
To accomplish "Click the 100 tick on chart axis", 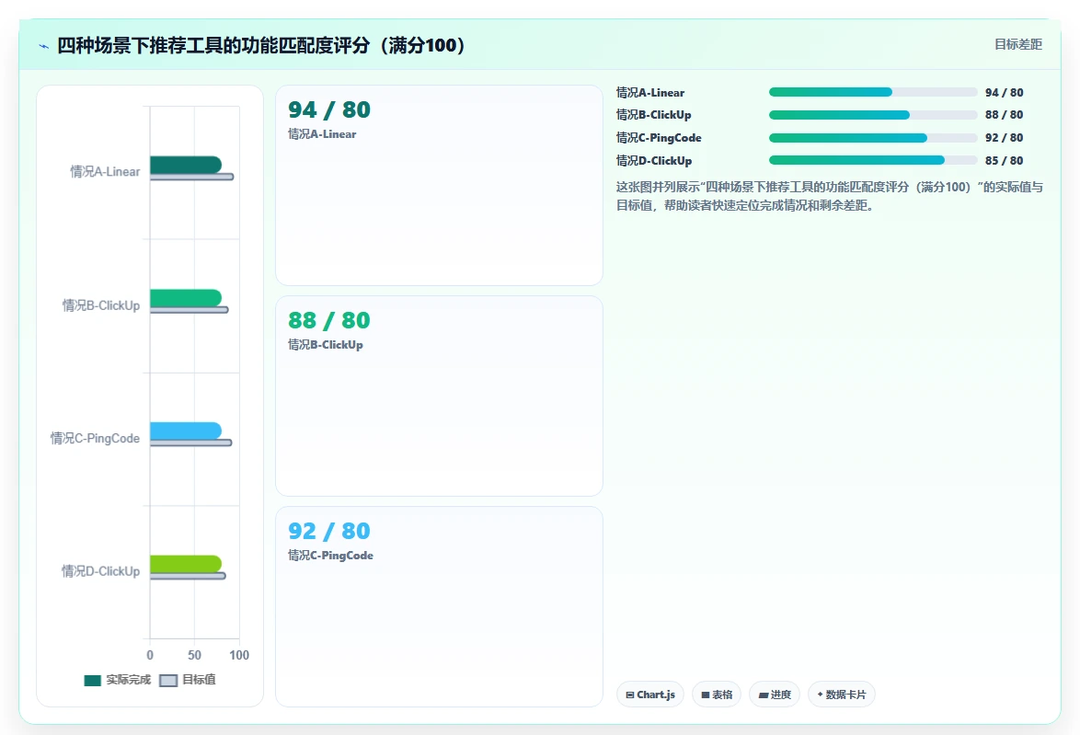I will tap(239, 655).
